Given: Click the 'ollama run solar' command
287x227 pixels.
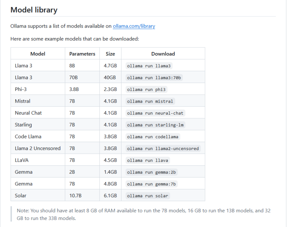Looking at the screenshot, I should [x=148, y=196].
